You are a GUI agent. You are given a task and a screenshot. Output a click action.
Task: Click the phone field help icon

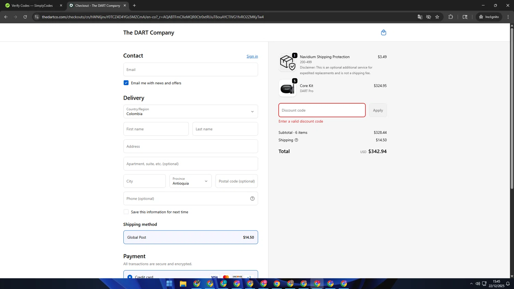pyautogui.click(x=252, y=199)
